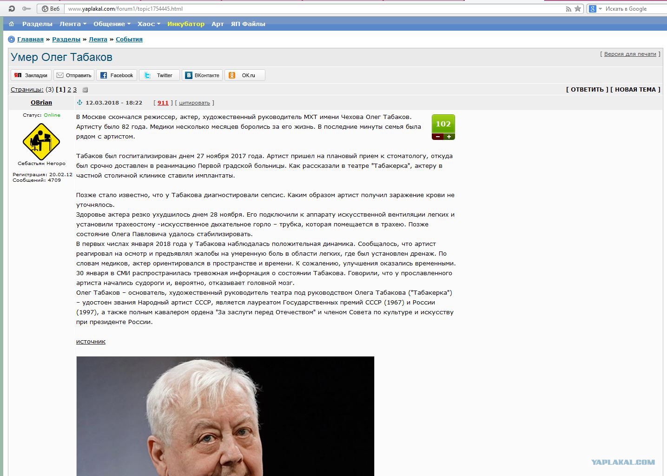Open the red '911' report link

point(163,103)
